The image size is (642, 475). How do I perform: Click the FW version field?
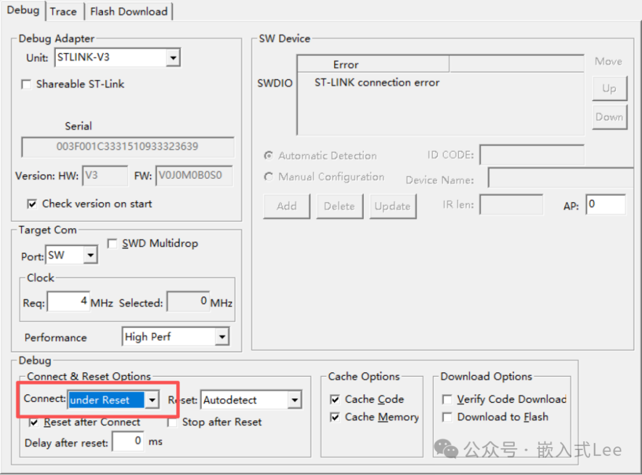[194, 175]
